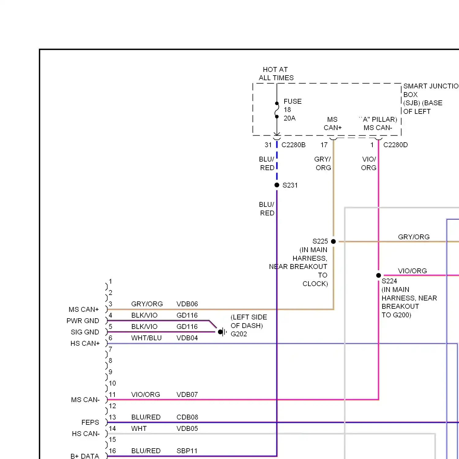Click the S225 splice label

coord(320,241)
